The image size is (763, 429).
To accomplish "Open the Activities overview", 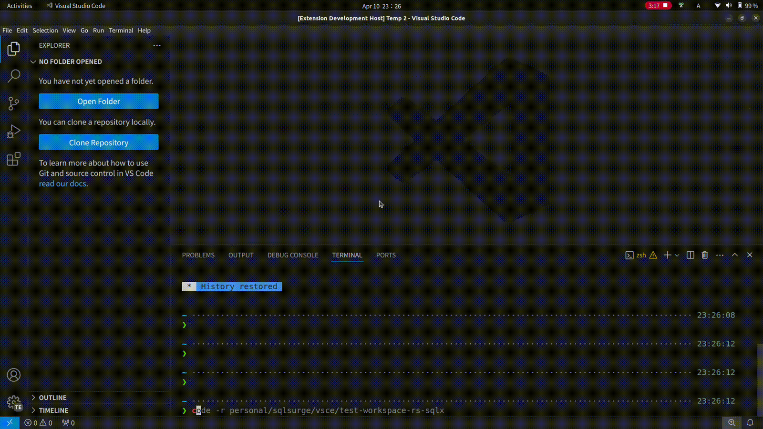I will 20,6.
